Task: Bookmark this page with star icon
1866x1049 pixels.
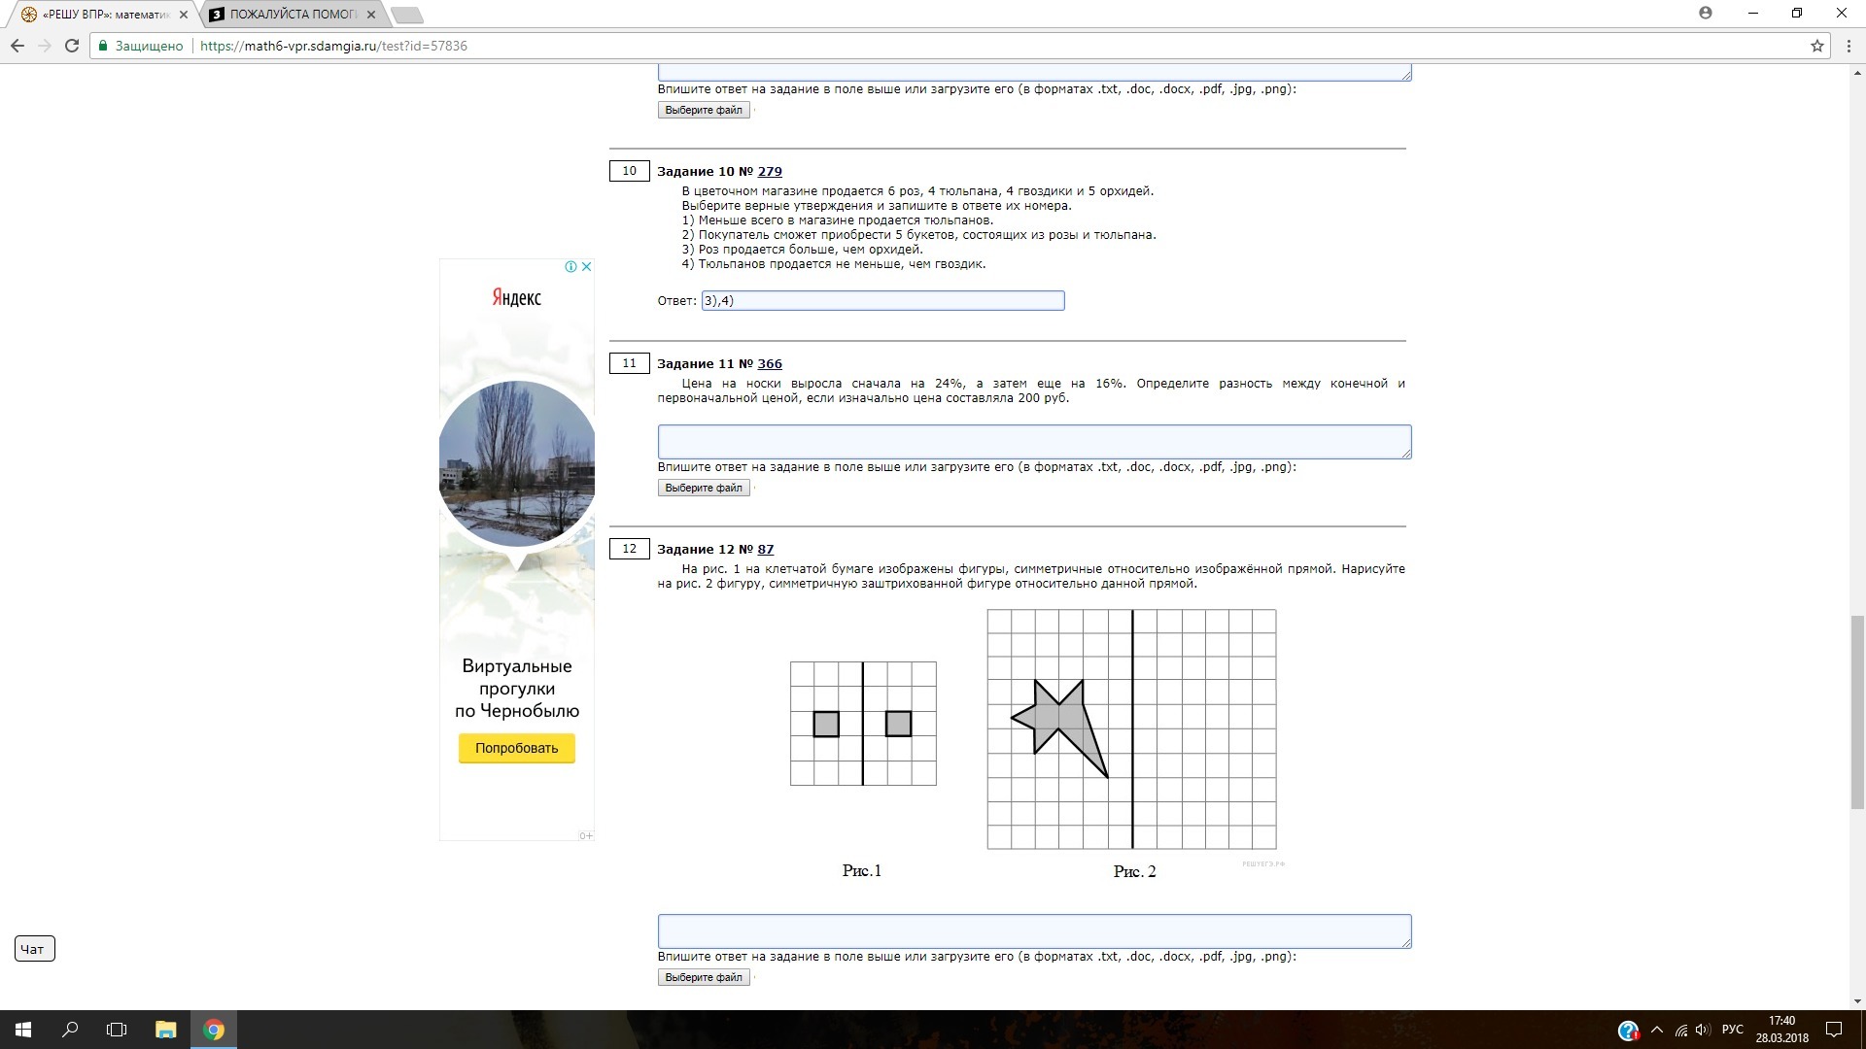Action: (x=1816, y=46)
